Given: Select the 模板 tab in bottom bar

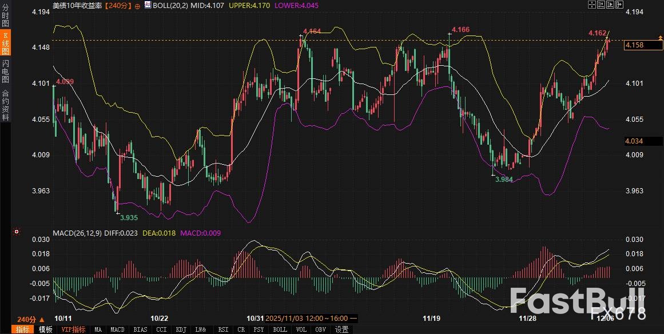Looking at the screenshot, I should pyautogui.click(x=46, y=329).
